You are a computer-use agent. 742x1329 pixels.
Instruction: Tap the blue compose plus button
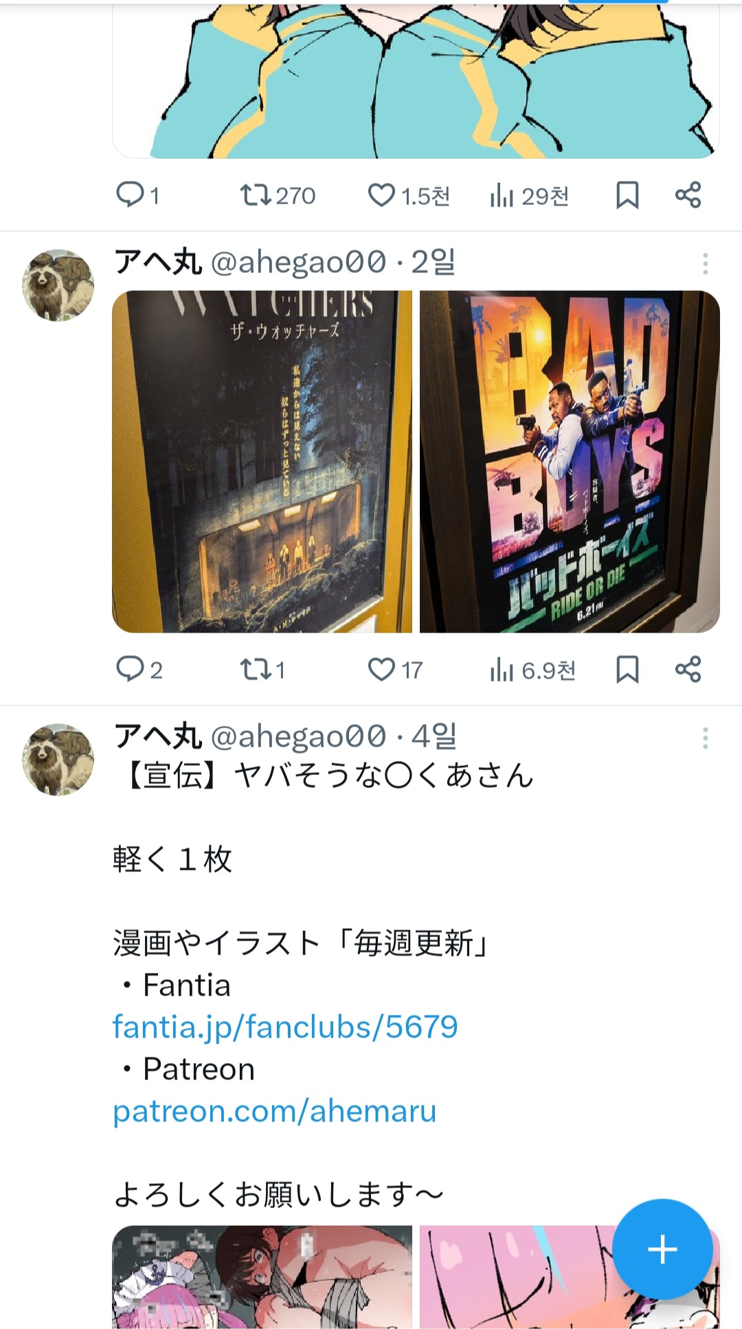662,1249
